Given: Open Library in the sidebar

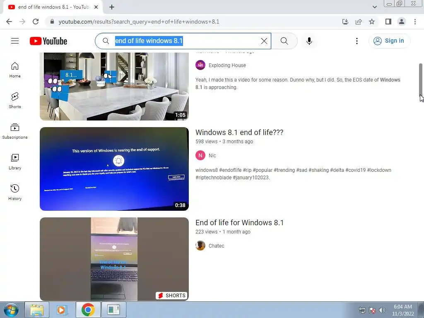Looking at the screenshot, I should point(15,162).
